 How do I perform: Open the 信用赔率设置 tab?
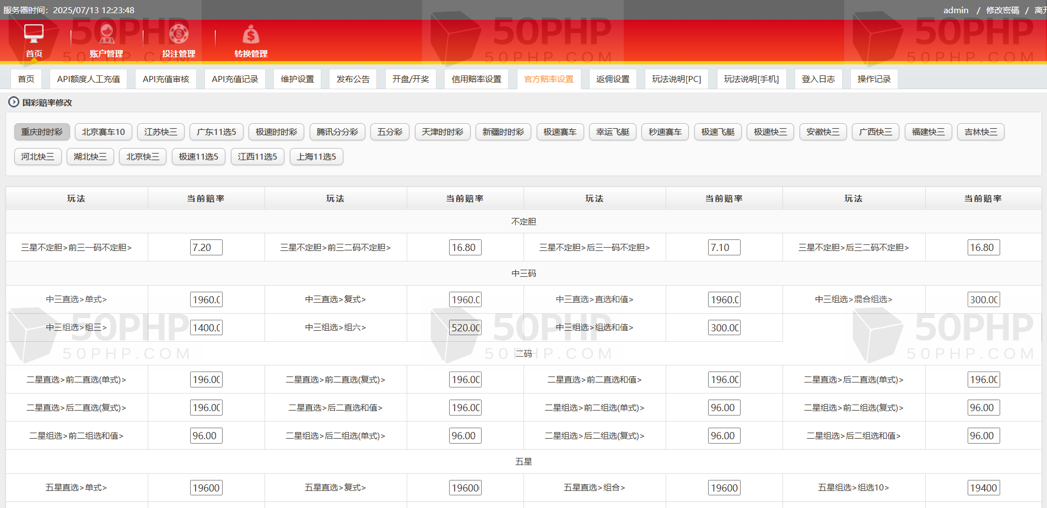click(x=476, y=79)
